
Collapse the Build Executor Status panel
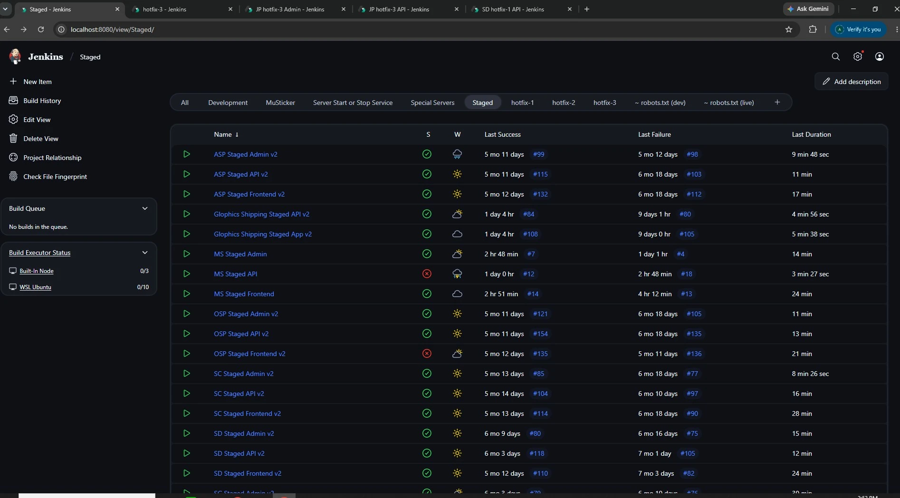145,253
